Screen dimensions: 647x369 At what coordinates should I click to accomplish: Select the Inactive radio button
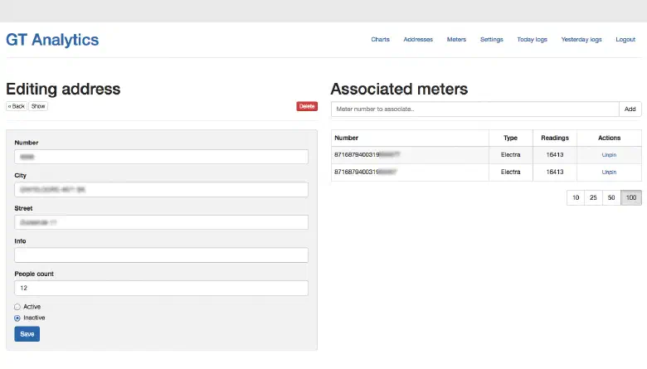(17, 318)
